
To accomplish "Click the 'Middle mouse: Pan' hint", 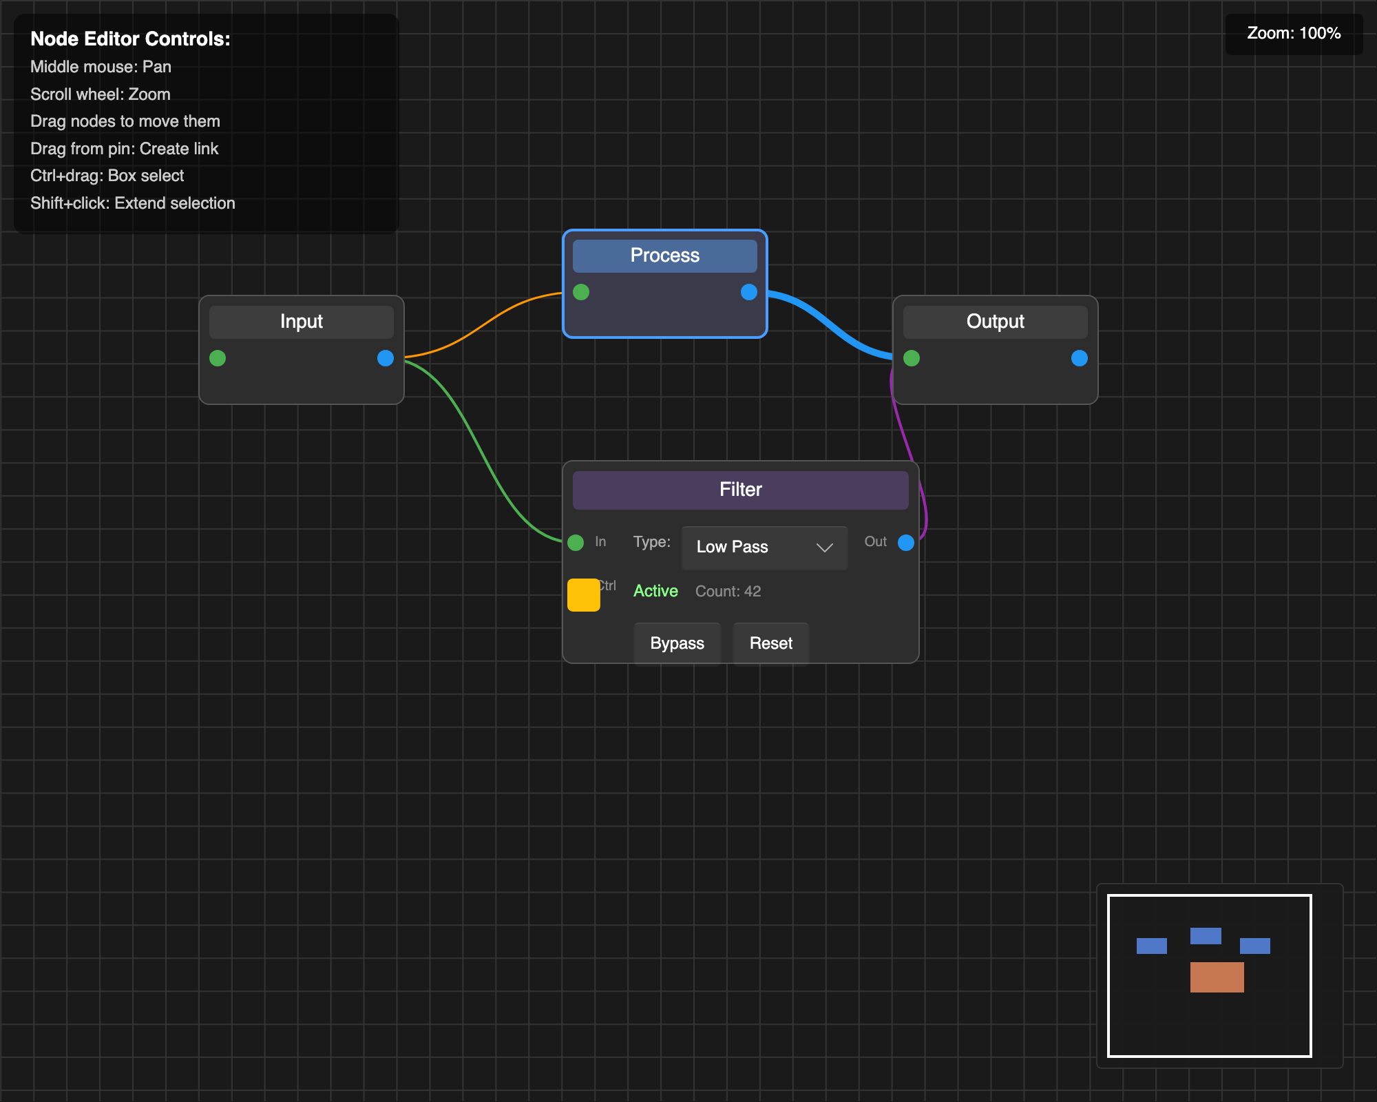I will pyautogui.click(x=101, y=67).
